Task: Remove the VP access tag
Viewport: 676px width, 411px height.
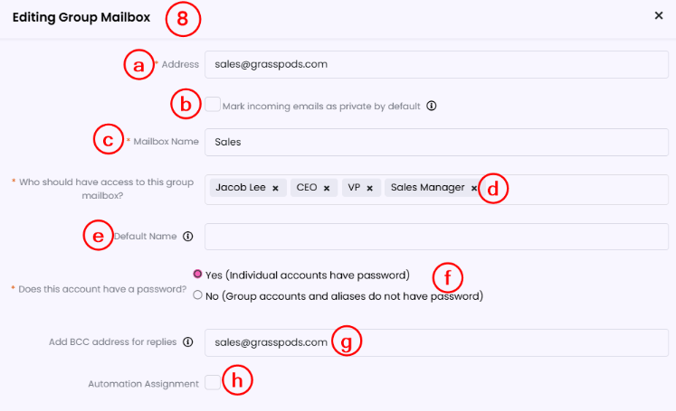Action: (369, 189)
